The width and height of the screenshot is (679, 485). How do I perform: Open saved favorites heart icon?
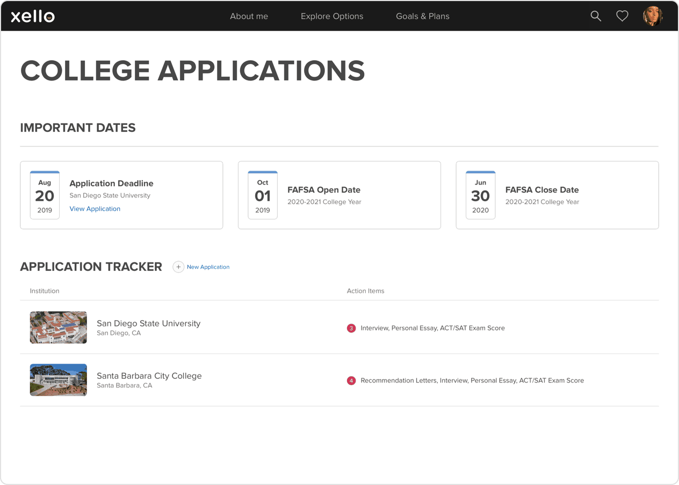[622, 16]
